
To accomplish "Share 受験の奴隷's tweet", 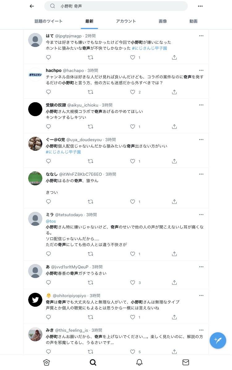I will [174, 127].
